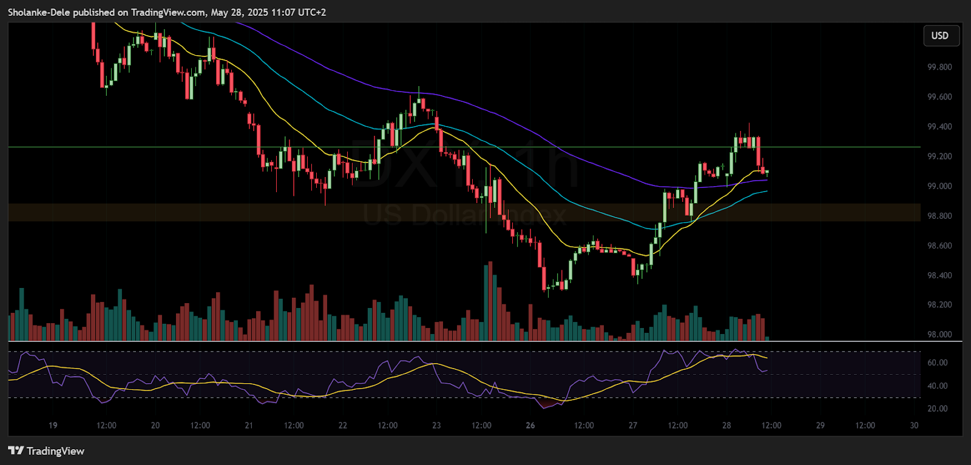Click the 99.400 price axis label
This screenshot has height=465, width=971.
point(939,127)
